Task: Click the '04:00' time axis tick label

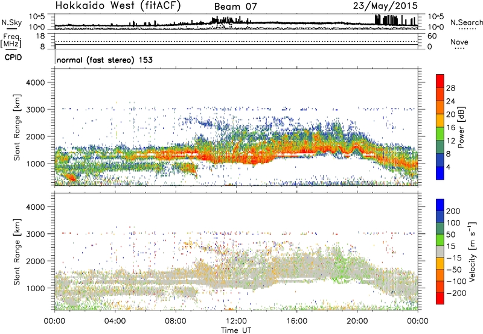Action: click(x=115, y=321)
